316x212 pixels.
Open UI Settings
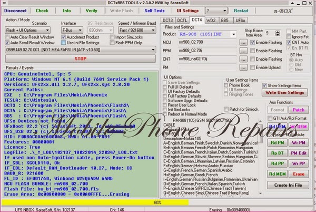click(x=187, y=11)
